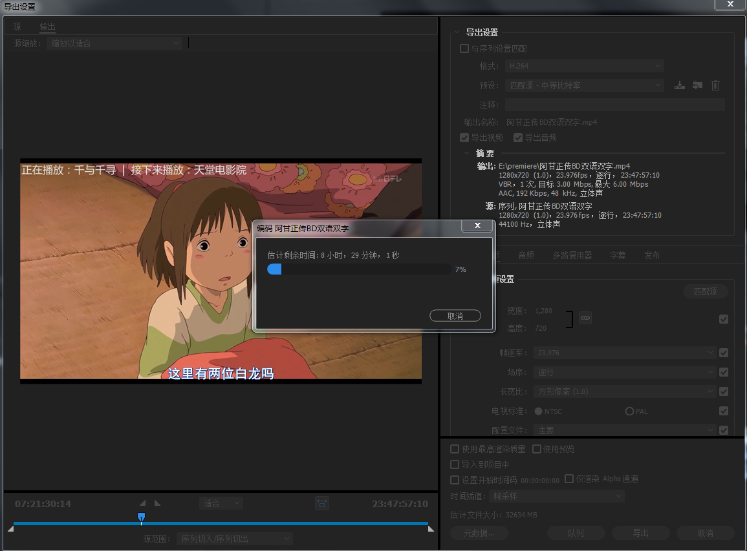Open the time interpolation dropdown
This screenshot has height=551, width=747.
point(556,496)
